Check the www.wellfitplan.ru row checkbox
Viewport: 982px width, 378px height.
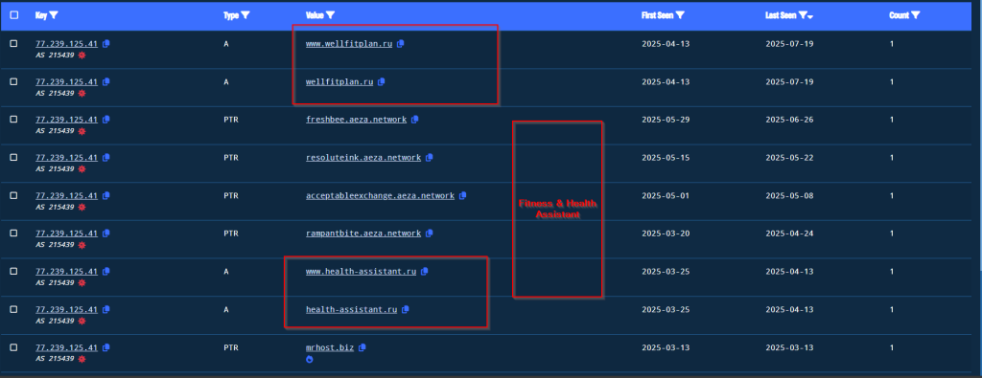pos(13,44)
